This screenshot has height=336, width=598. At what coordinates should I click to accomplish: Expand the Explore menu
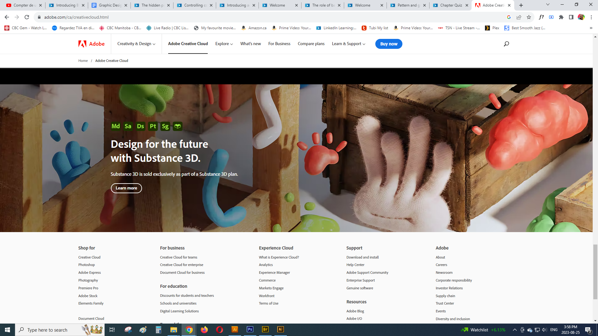pos(224,44)
